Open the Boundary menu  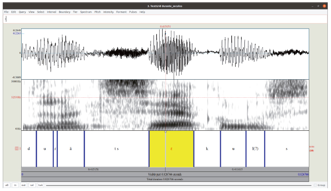pyautogui.click(x=64, y=12)
